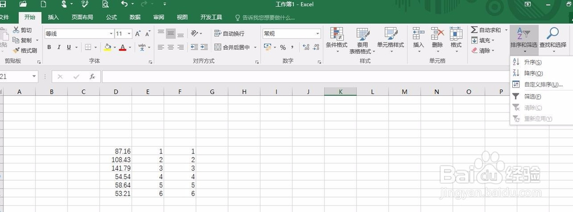This screenshot has height=212, width=573.
Task: Open ribbon Clear (清除) dropdown
Action: (x=482, y=50)
